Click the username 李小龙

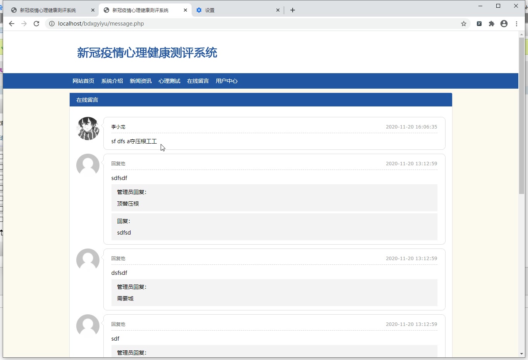point(118,127)
